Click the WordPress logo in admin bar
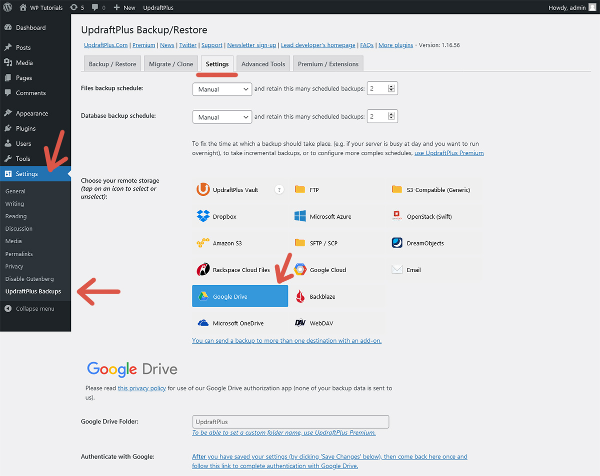This screenshot has height=476, width=600. point(7,7)
